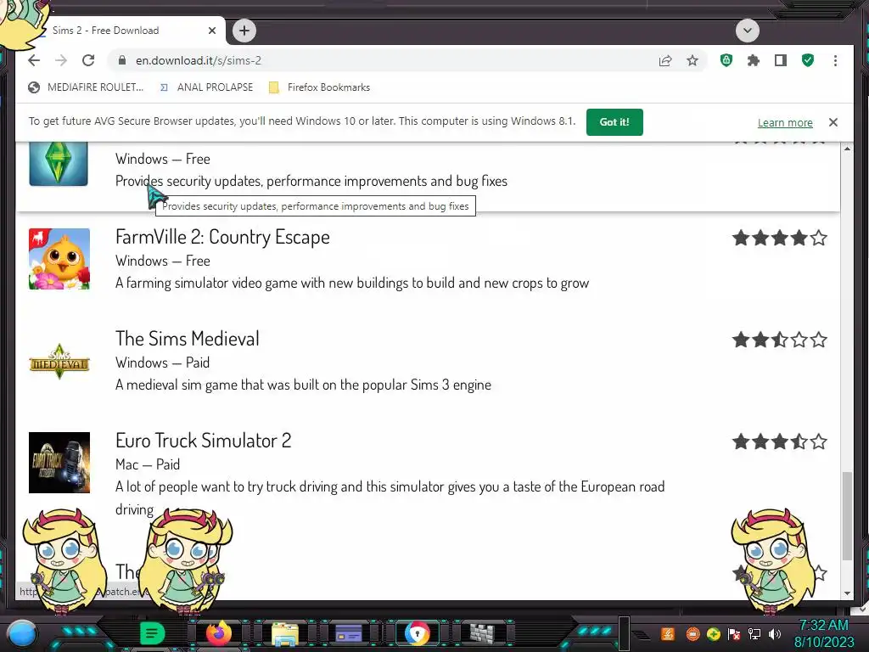Click the volume speaker tray icon
The width and height of the screenshot is (869, 652).
775,633
